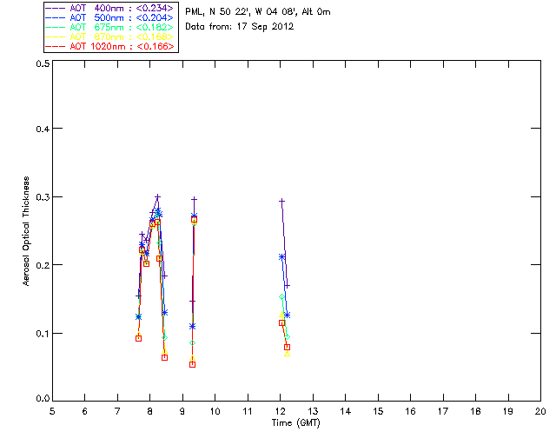This screenshot has width=556, height=445.
Task: Click the green diamond marker near 0.15 at 12 GMT
Action: [282, 296]
